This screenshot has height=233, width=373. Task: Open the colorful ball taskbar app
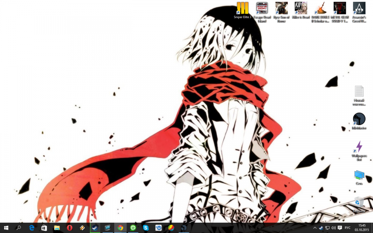tap(171, 228)
